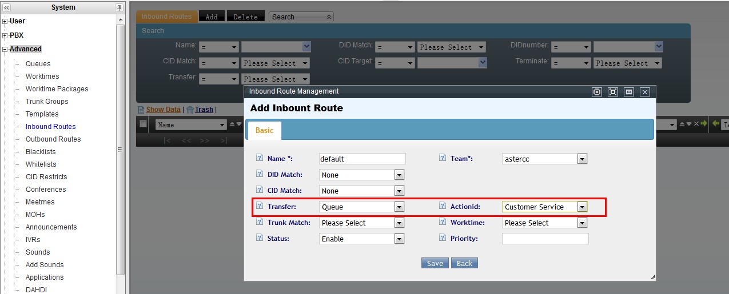Image resolution: width=729 pixels, height=294 pixels.
Task: Click help icon next to Worktime
Action: click(x=443, y=222)
